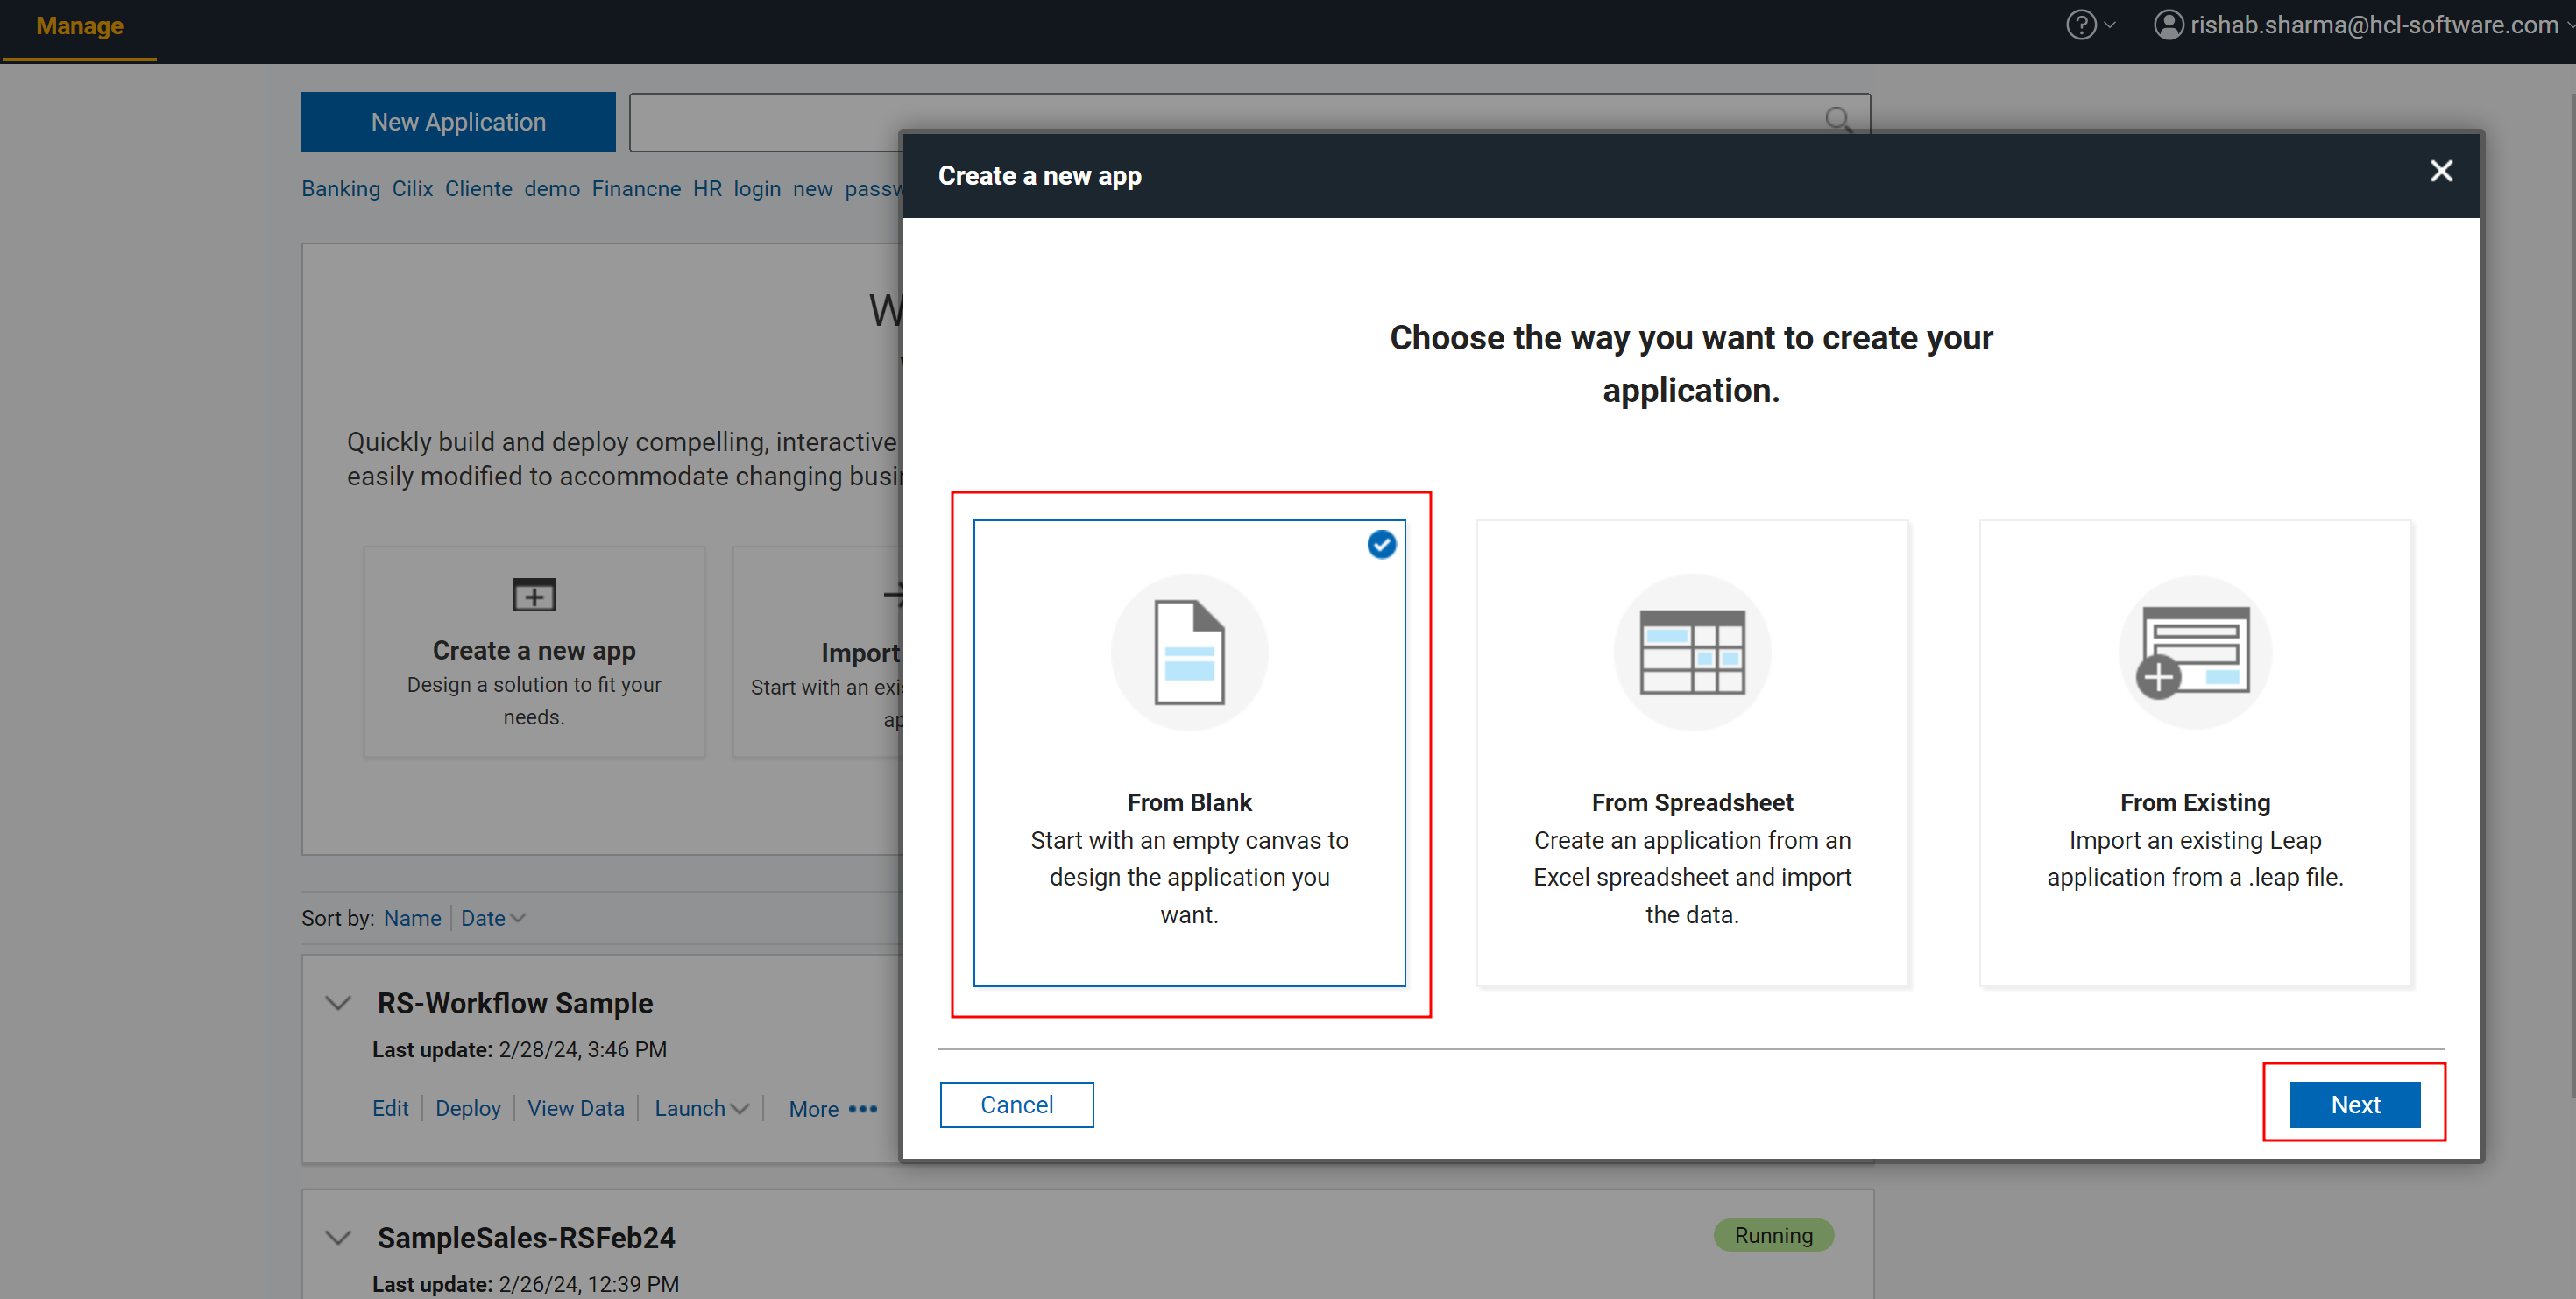The image size is (2576, 1299).
Task: Collapse the RS-Workflow Sample entry
Action: click(x=338, y=1003)
